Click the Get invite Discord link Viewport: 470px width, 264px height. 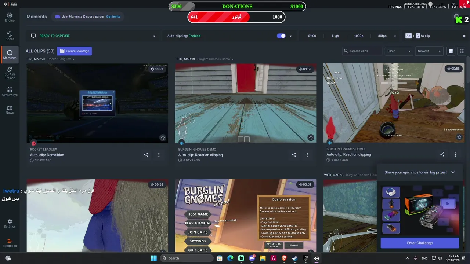click(x=113, y=16)
